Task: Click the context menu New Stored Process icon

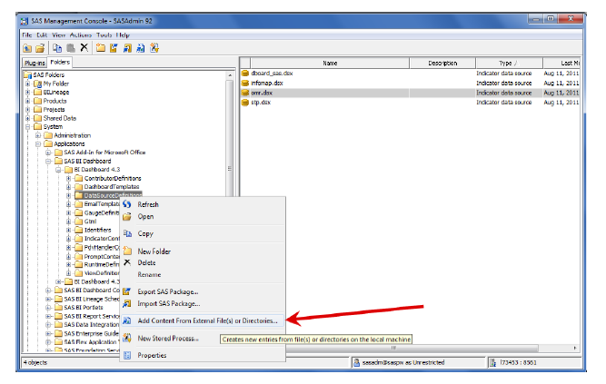Action: pos(127,338)
